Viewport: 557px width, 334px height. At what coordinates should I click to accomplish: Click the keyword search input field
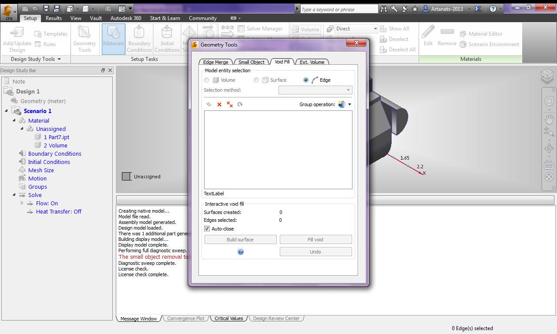point(339,9)
